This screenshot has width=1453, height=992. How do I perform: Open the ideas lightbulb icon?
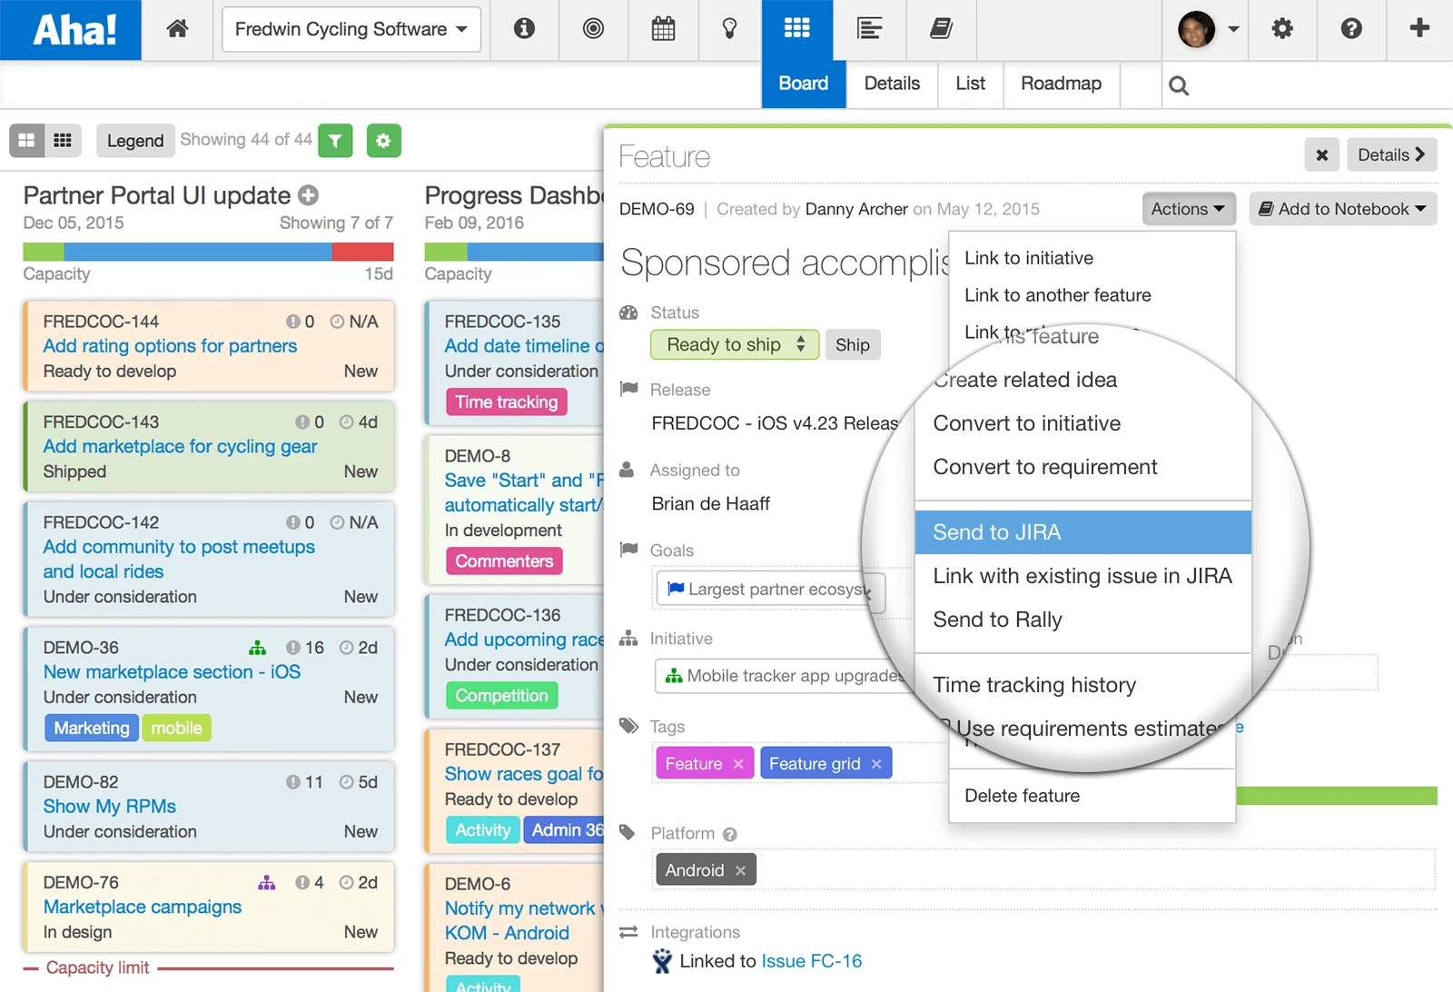point(729,29)
